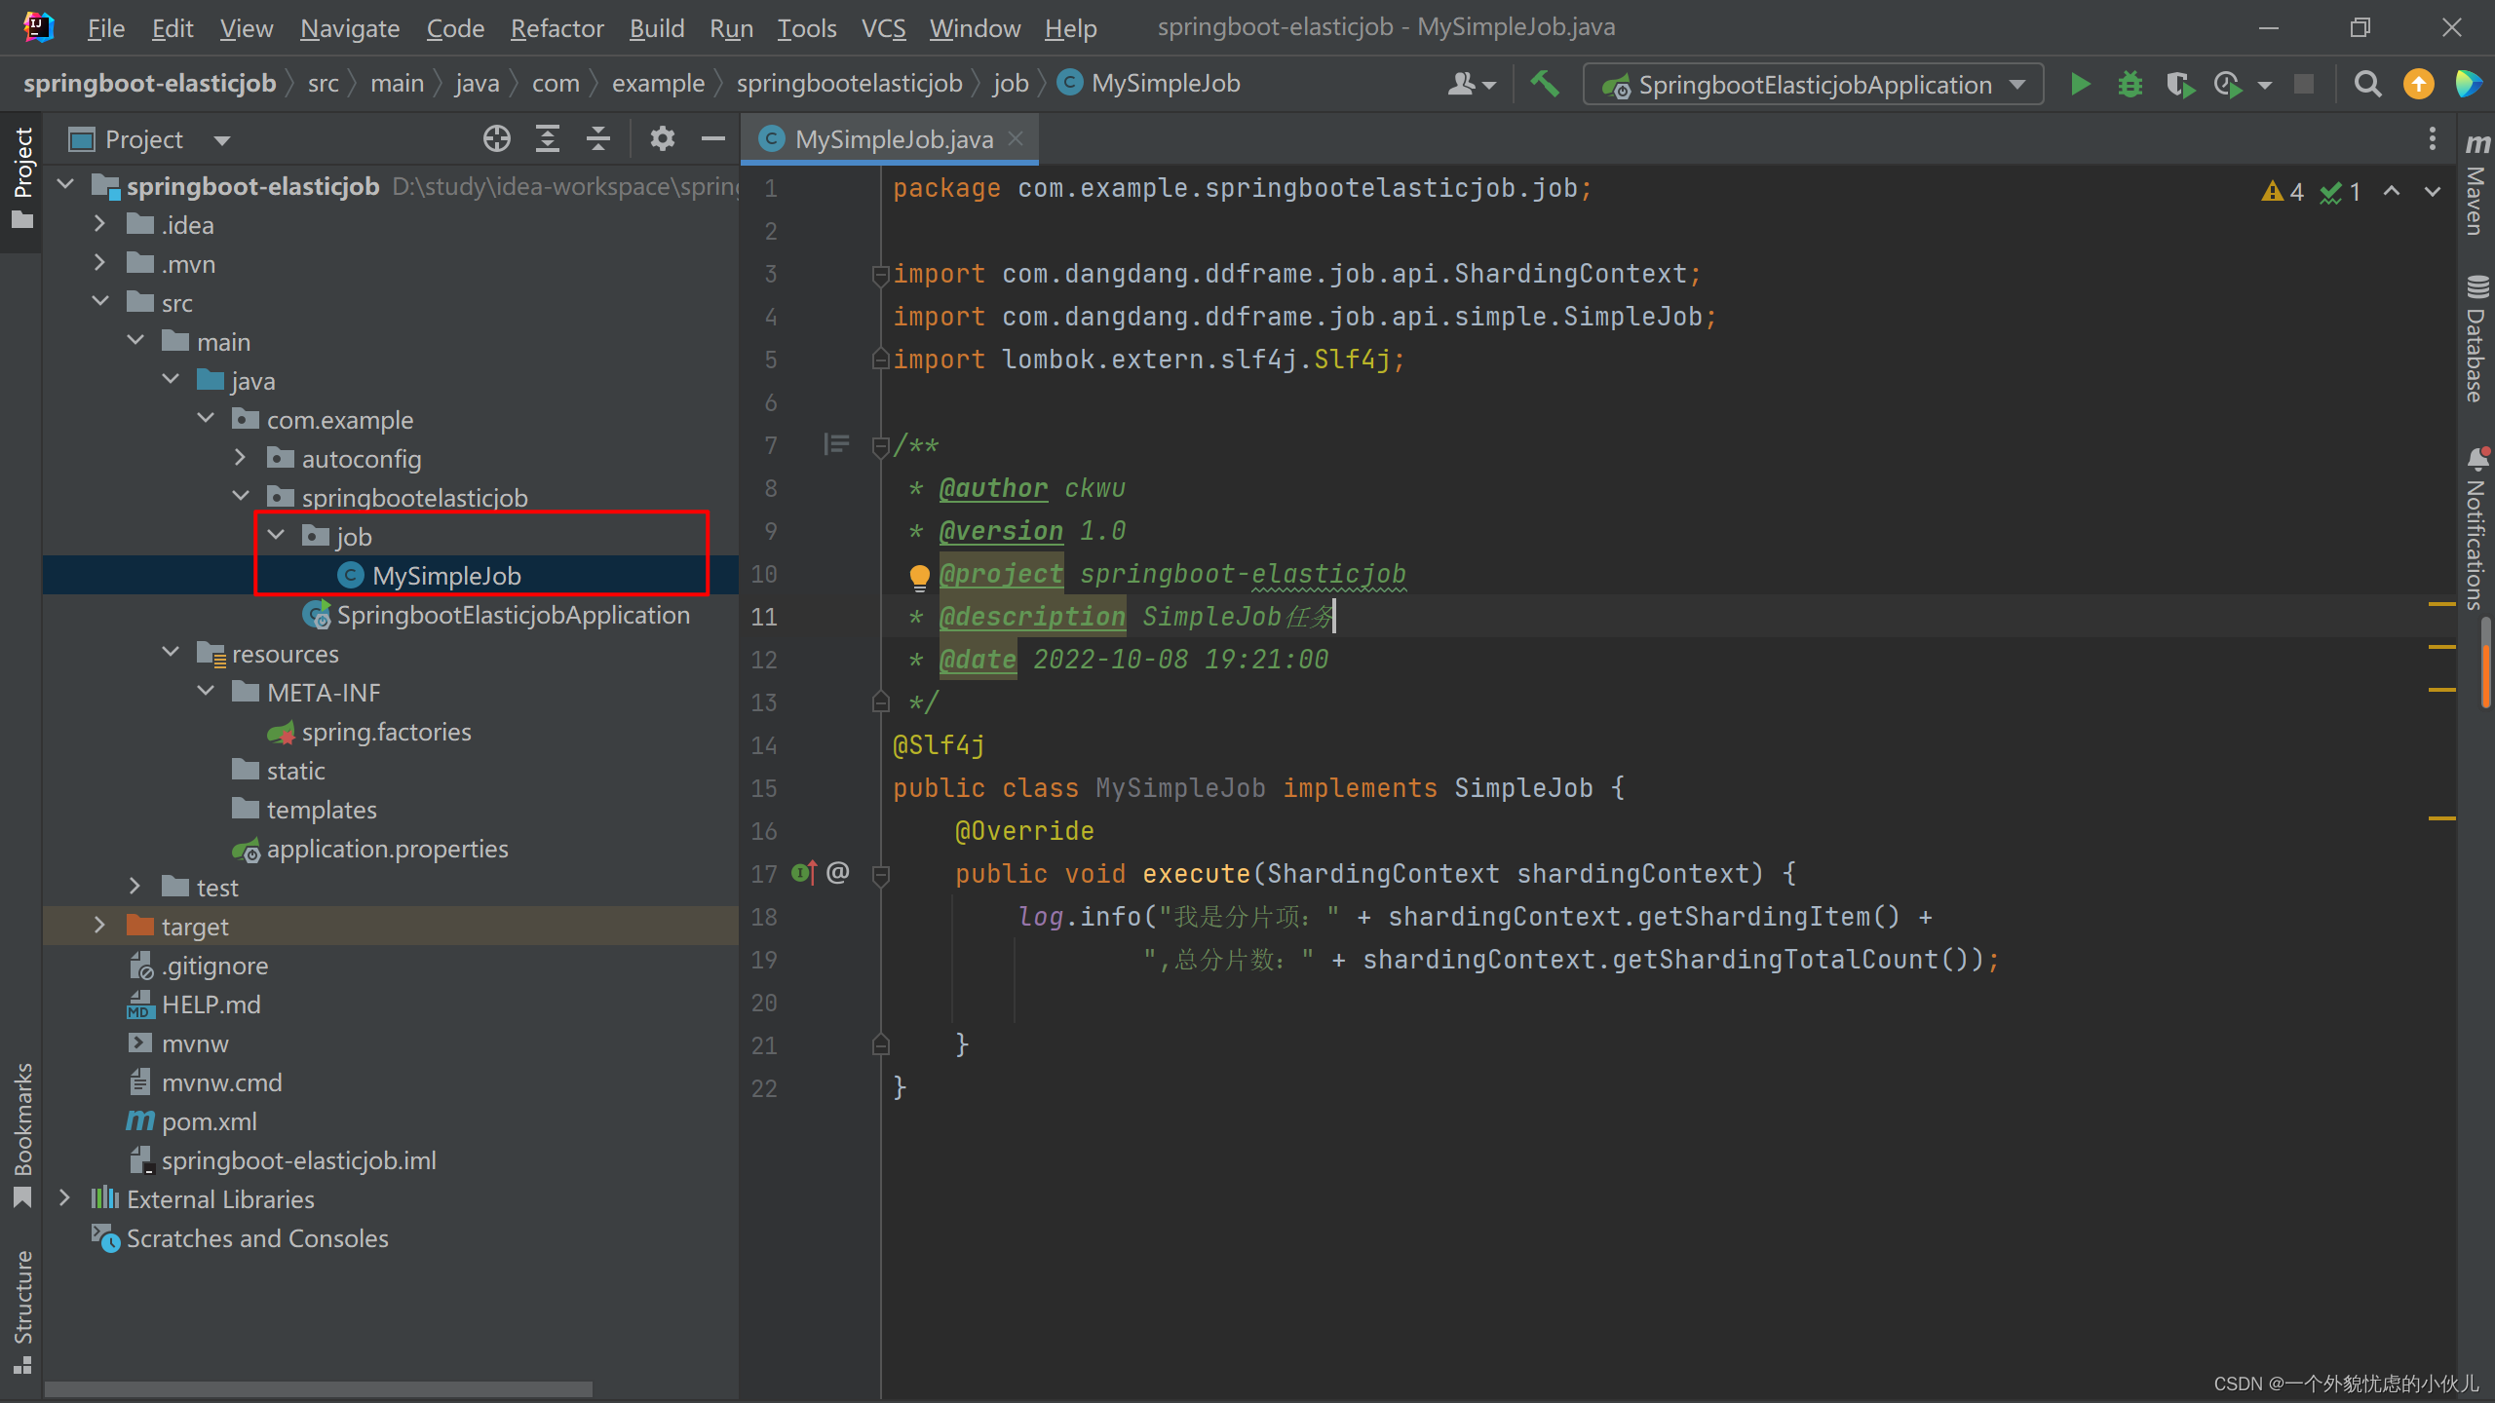Collapse the job folder in the tree
This screenshot has width=2495, height=1403.
tap(277, 535)
